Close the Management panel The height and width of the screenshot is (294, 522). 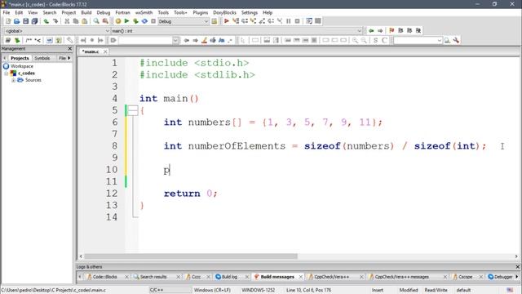(x=69, y=49)
